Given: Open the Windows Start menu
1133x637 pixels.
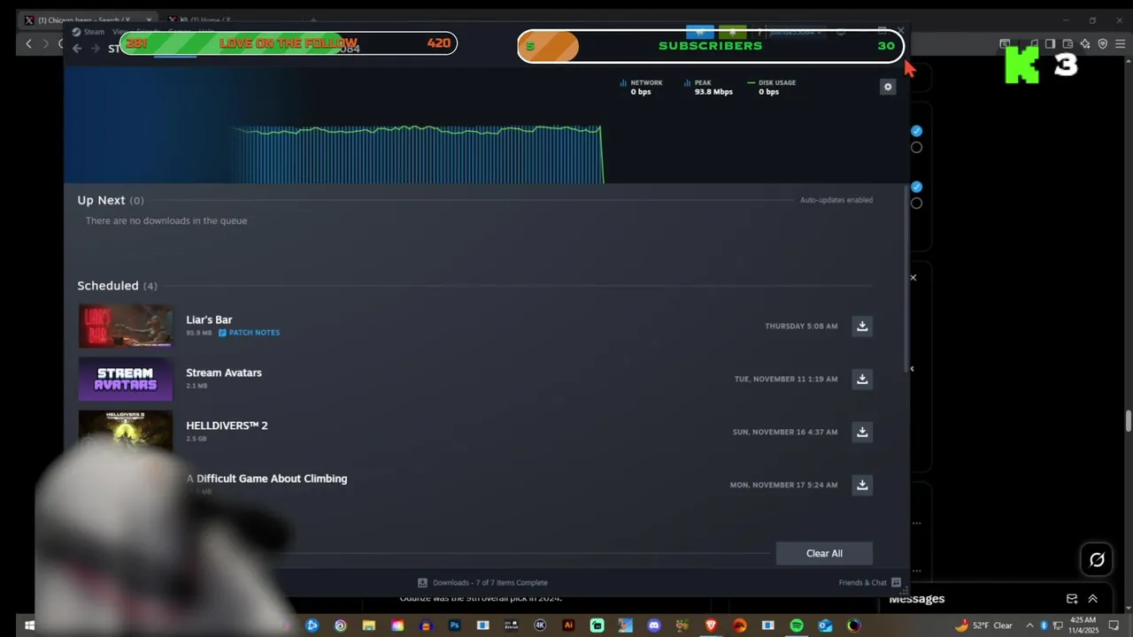Looking at the screenshot, I should [x=29, y=625].
